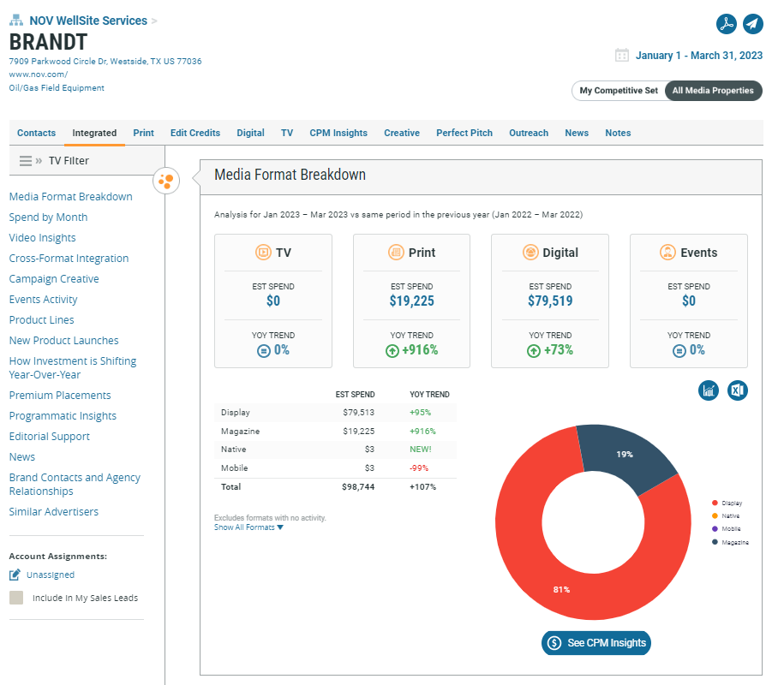The height and width of the screenshot is (685, 784).
Task: Open Perfect Pitch tab
Action: (464, 133)
